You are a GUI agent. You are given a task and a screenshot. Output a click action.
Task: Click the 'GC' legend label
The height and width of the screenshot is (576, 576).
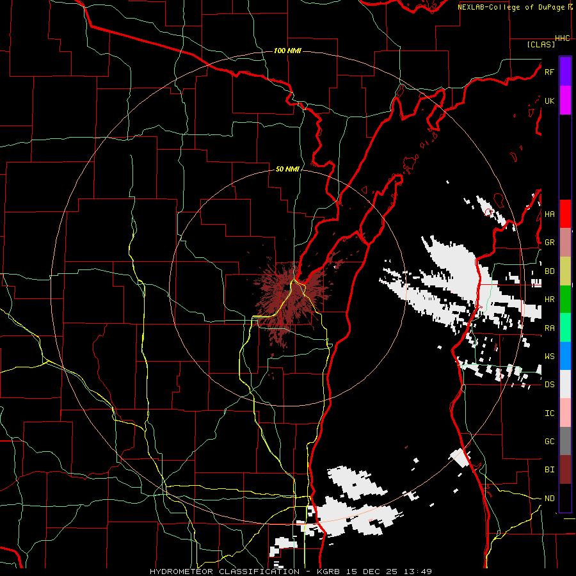(x=550, y=442)
